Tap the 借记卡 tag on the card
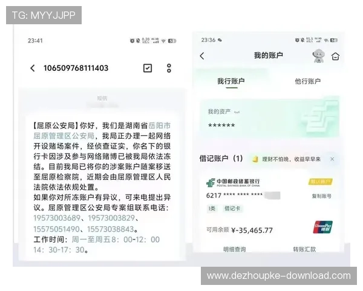The image size is (363, 291). click(232, 209)
